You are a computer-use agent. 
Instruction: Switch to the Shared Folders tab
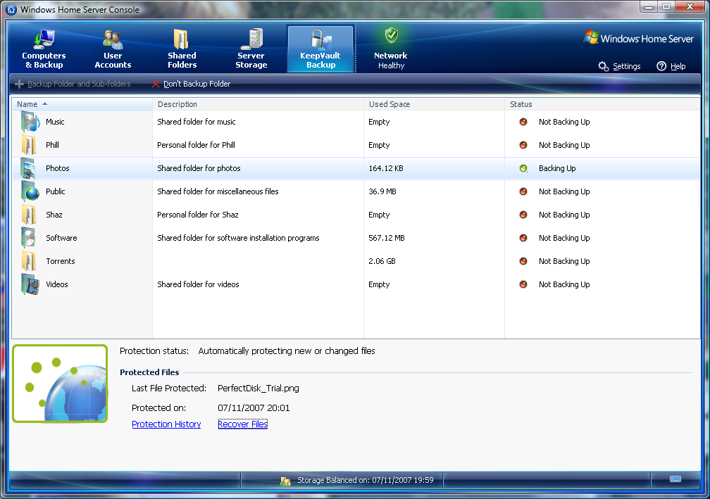click(182, 49)
